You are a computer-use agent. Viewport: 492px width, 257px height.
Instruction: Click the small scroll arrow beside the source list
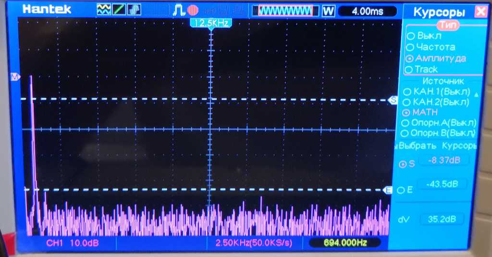pos(476,94)
